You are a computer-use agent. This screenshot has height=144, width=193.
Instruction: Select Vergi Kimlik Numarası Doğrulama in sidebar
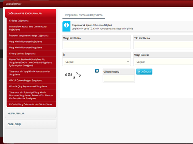(x=31, y=42)
